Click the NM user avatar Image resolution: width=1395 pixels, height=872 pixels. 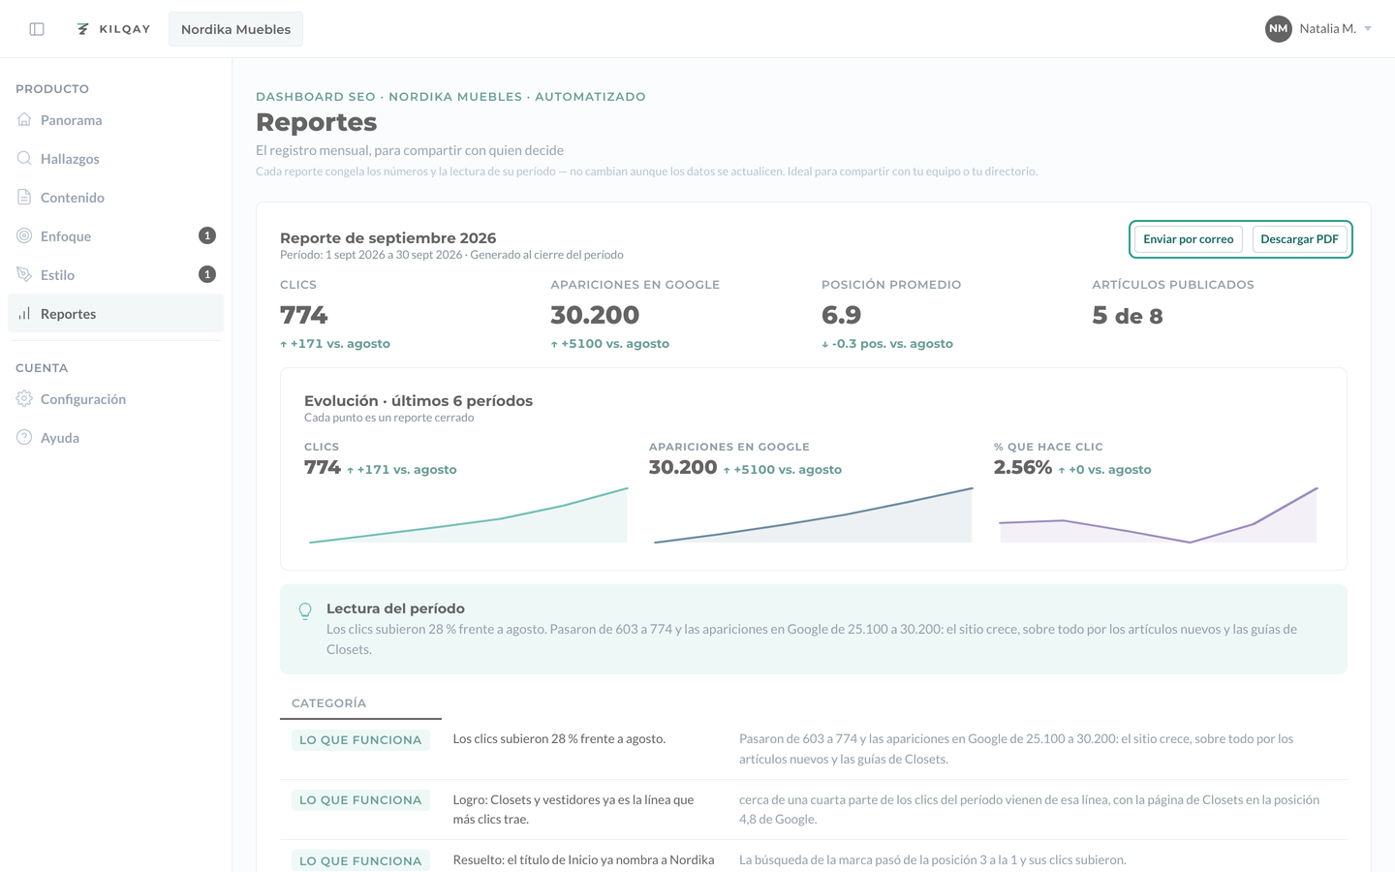pos(1279,29)
